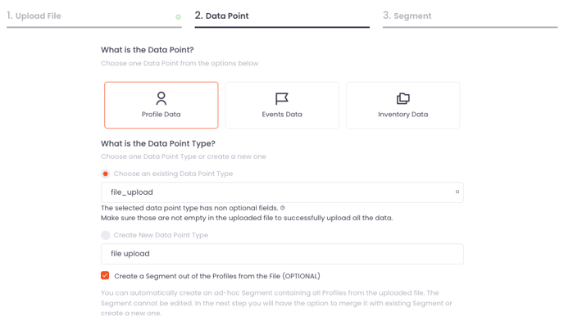Click the info icon after non optional fields
The width and height of the screenshot is (564, 330).
point(283,208)
